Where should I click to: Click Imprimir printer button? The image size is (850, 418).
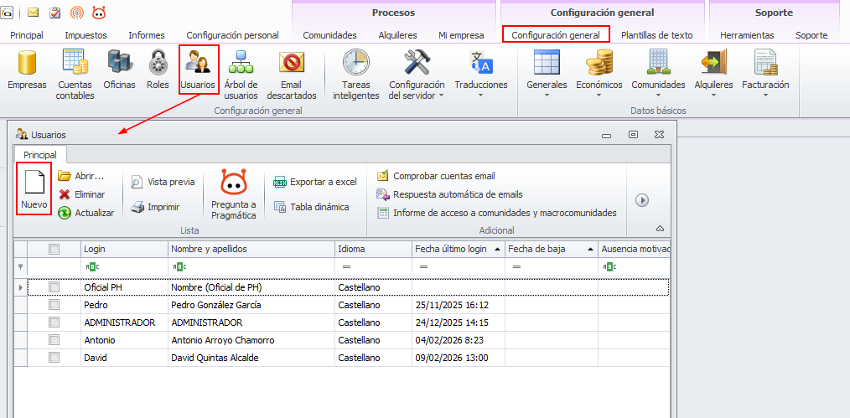156,207
